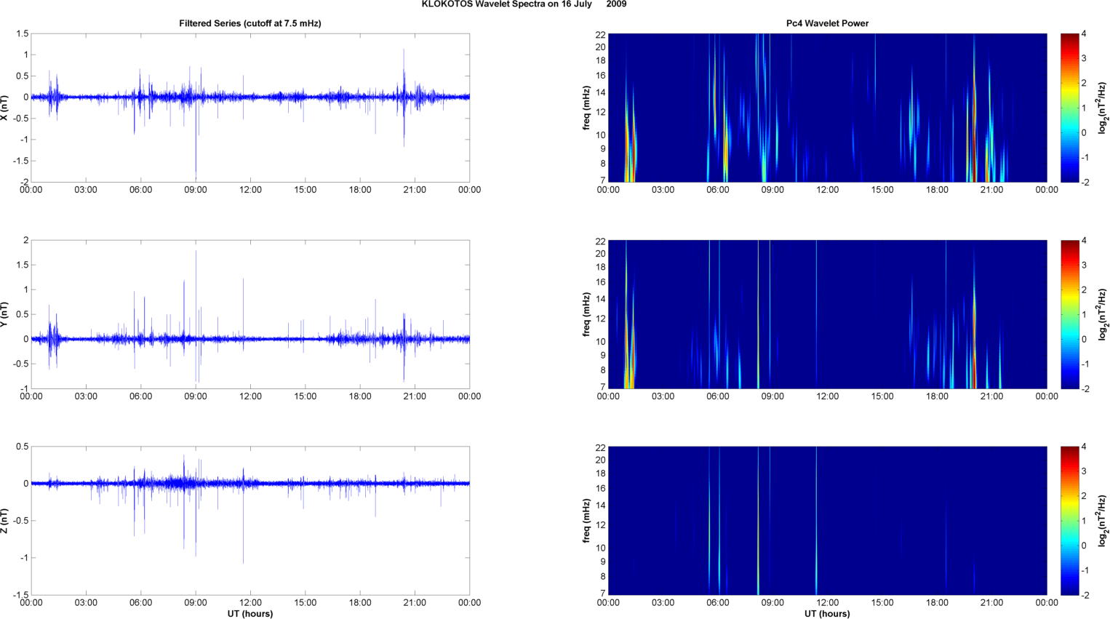1110x619 pixels.
Task: Click the top spectrogram's colorbar
Action: 1069,108
